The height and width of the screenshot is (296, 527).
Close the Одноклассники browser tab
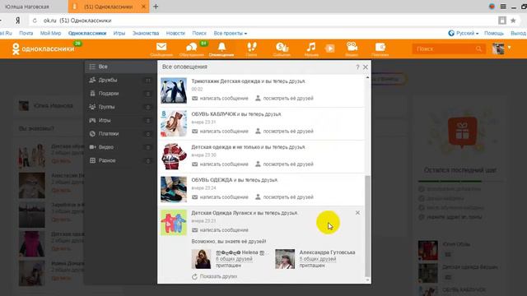click(143, 7)
